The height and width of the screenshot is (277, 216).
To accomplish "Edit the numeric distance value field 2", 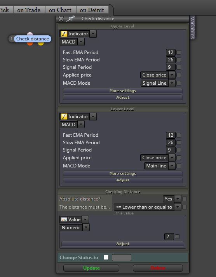I will click(x=169, y=237).
